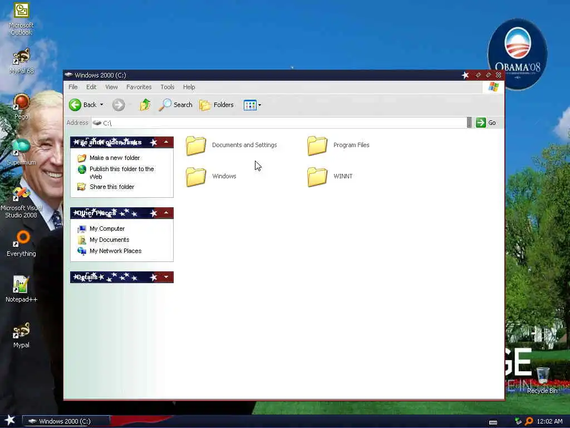
Task: Go up one folder level
Action: [x=145, y=105]
